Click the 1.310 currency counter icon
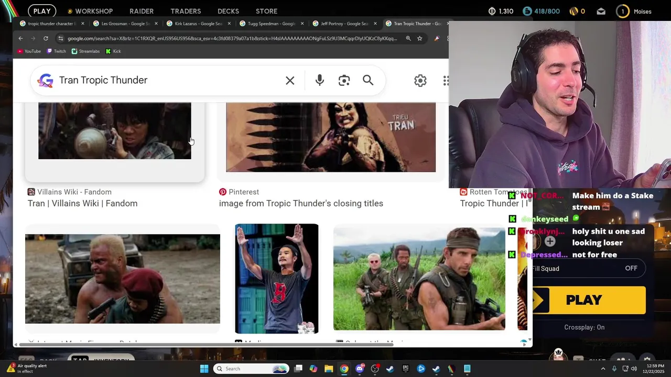 [x=492, y=11]
